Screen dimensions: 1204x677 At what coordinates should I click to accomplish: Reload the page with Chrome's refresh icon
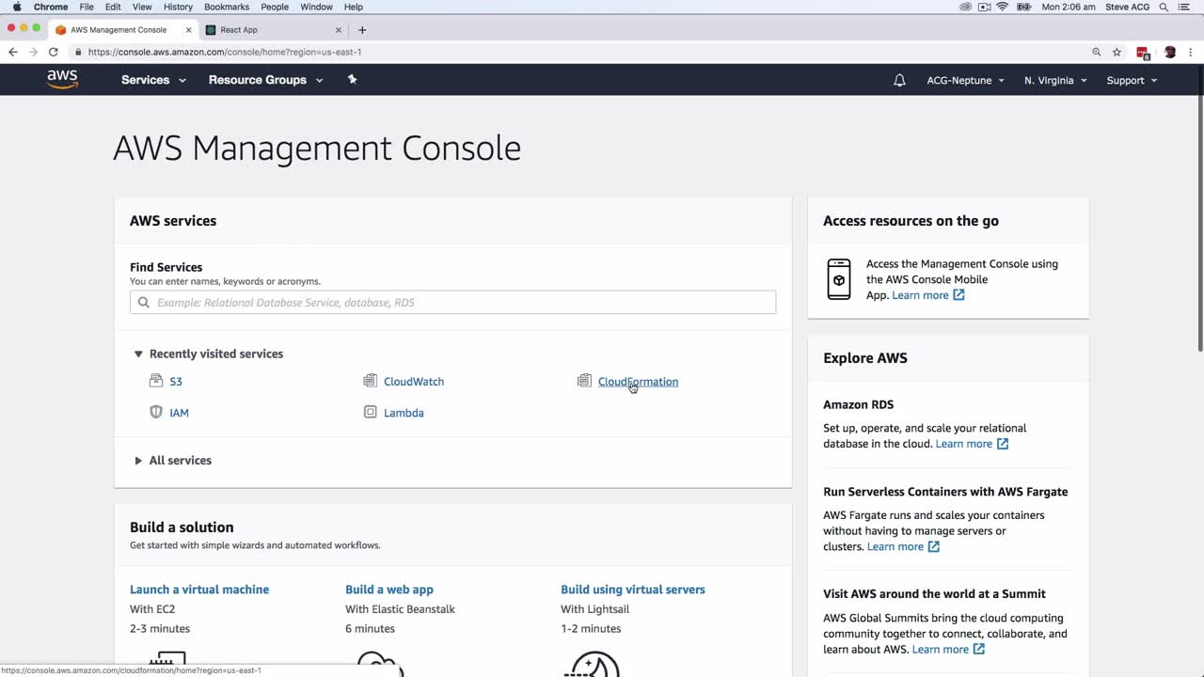(54, 52)
